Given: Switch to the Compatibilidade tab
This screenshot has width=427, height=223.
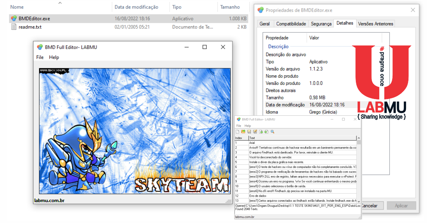Looking at the screenshot, I should tap(291, 24).
